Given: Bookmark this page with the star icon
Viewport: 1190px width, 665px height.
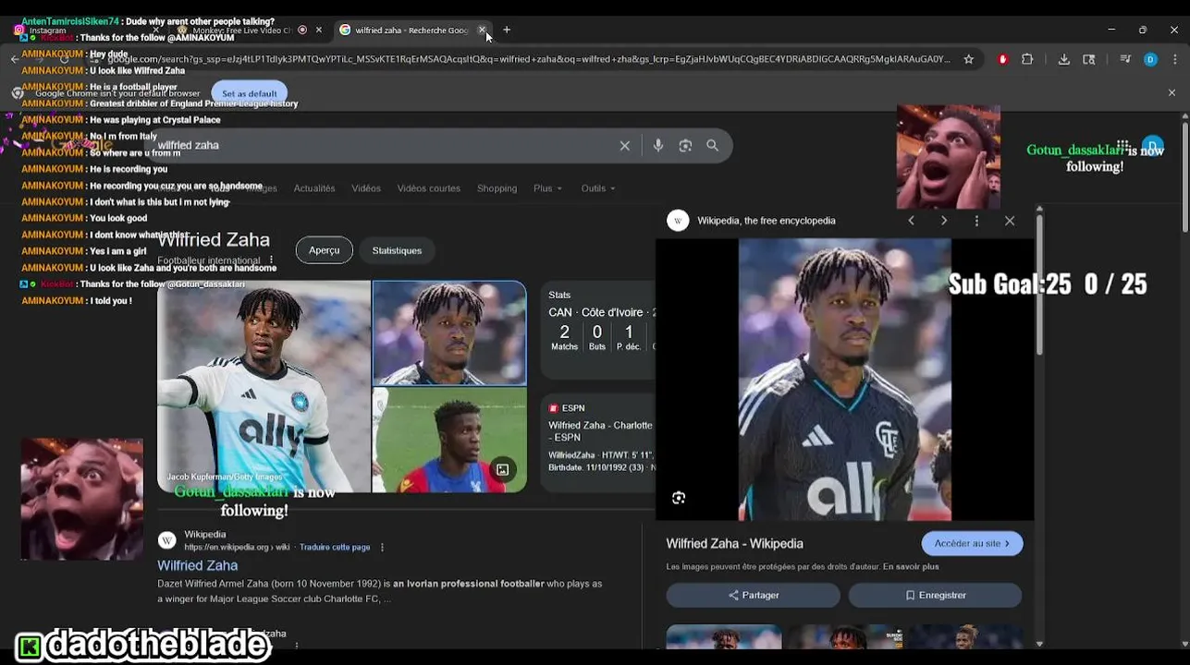Looking at the screenshot, I should coord(968,59).
